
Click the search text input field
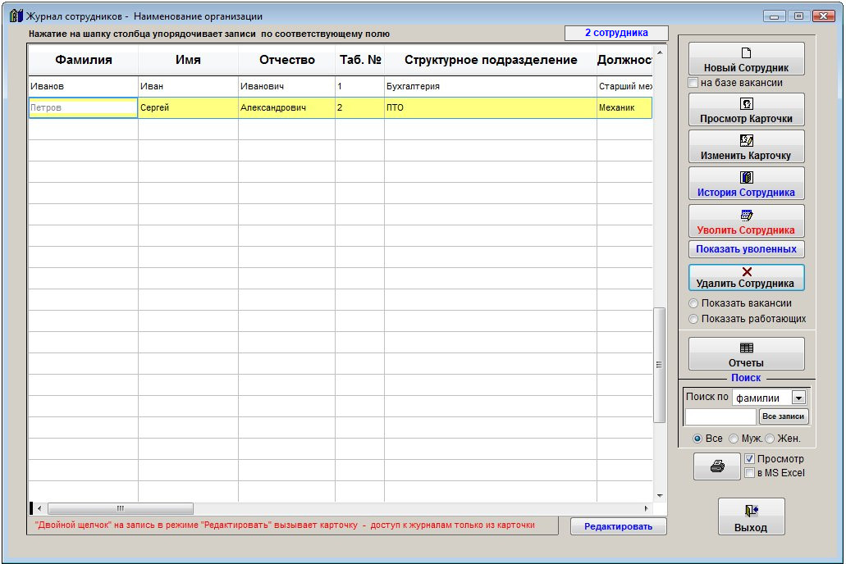(720, 416)
